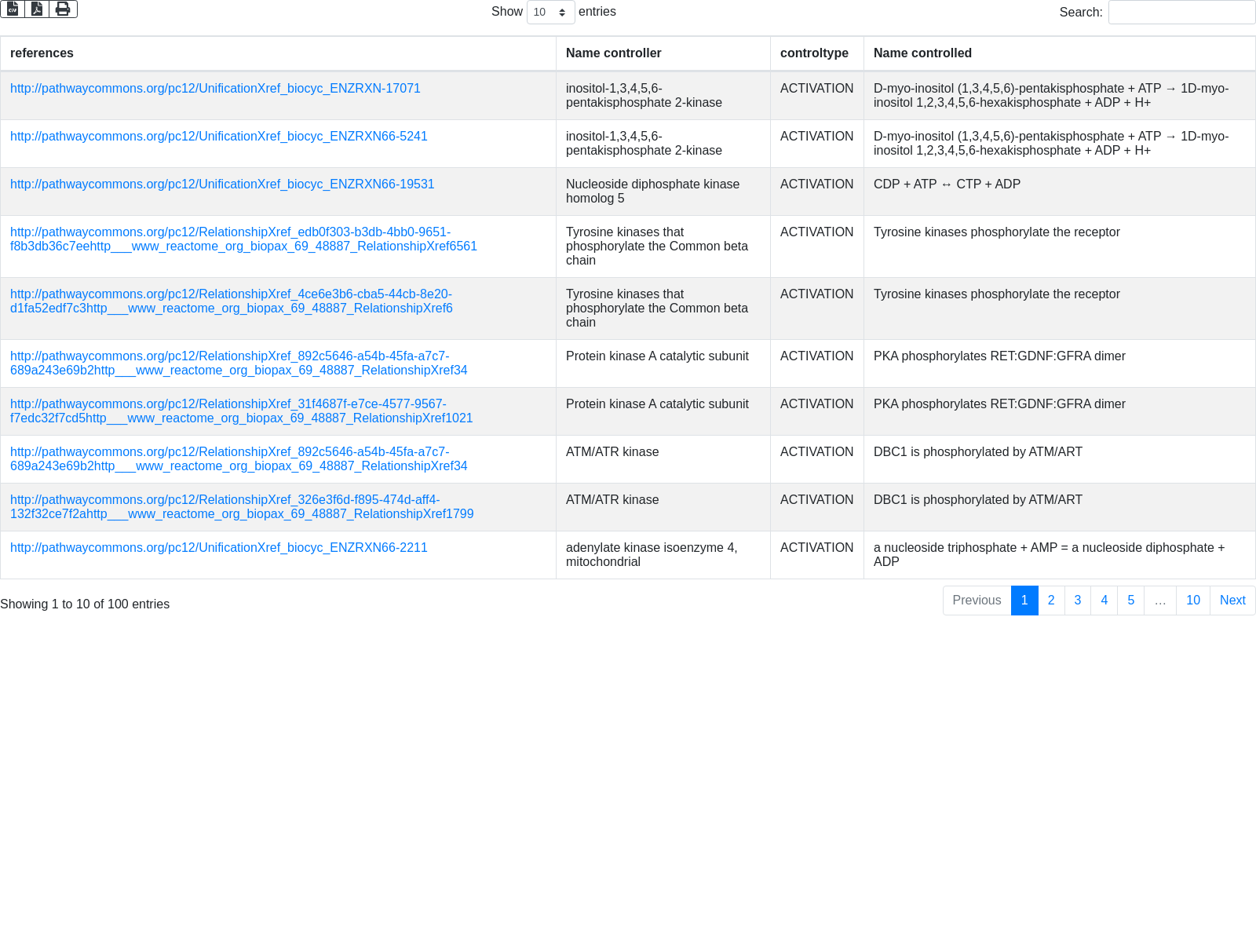Open the biocyc_ENZRXN66-2211 reference link
This screenshot has height=942, width=1256.
pos(218,548)
